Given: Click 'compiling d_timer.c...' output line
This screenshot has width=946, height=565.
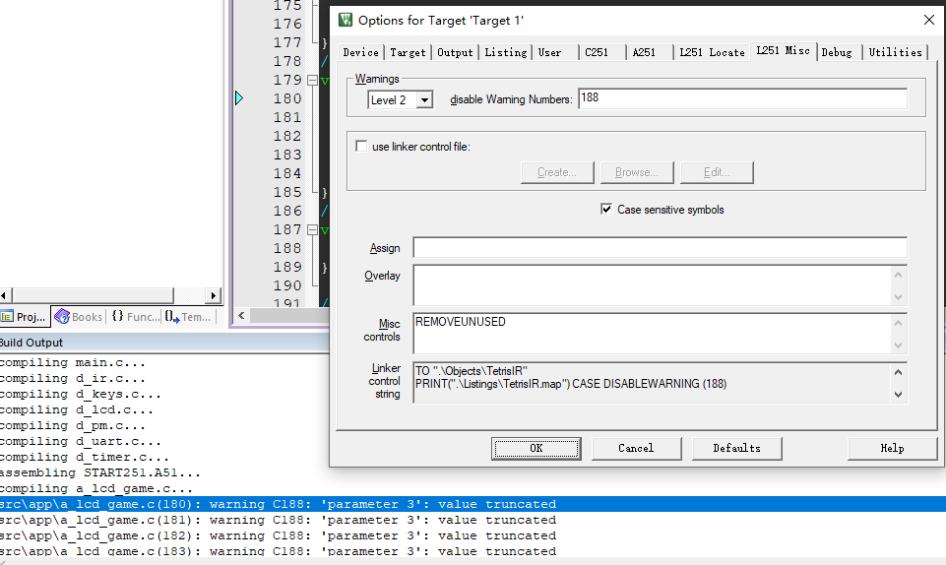Looking at the screenshot, I should click(x=85, y=457).
